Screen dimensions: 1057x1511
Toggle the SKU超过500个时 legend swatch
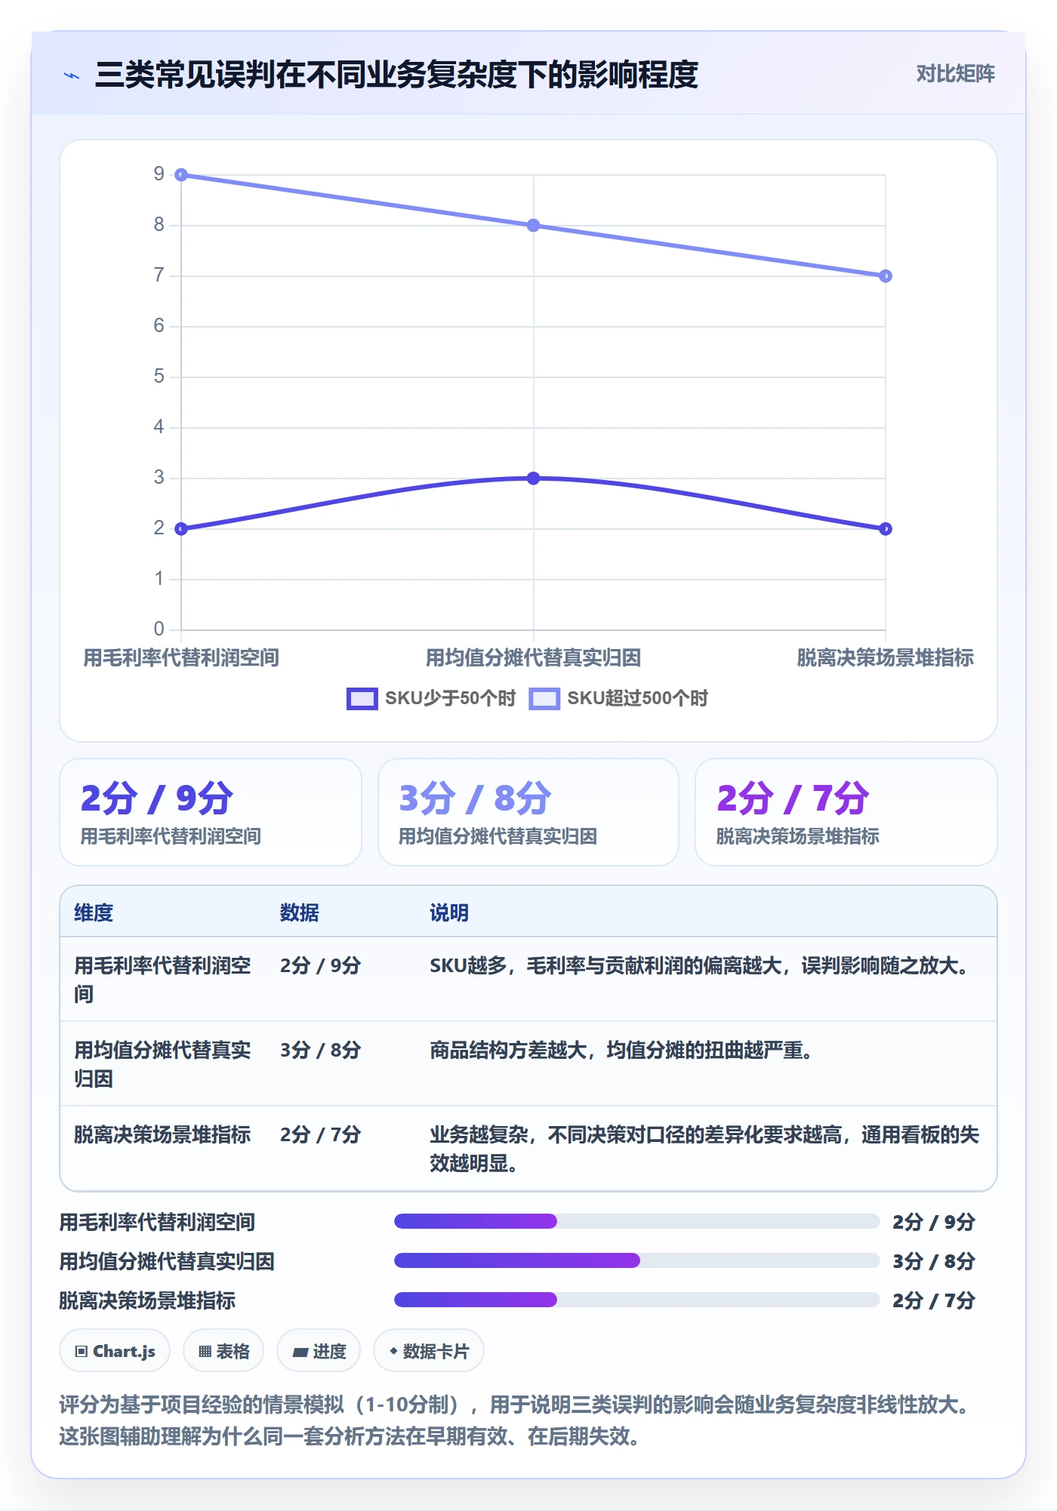(544, 698)
